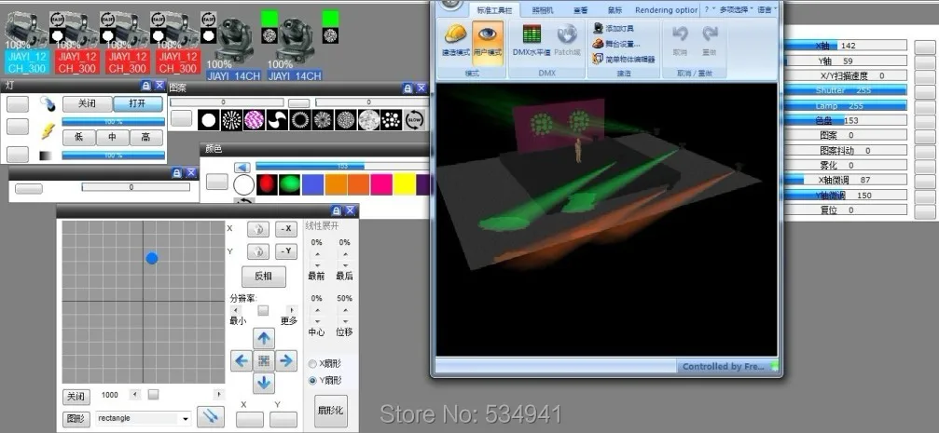Open 简单物体编辑器 object editor

(x=624, y=60)
